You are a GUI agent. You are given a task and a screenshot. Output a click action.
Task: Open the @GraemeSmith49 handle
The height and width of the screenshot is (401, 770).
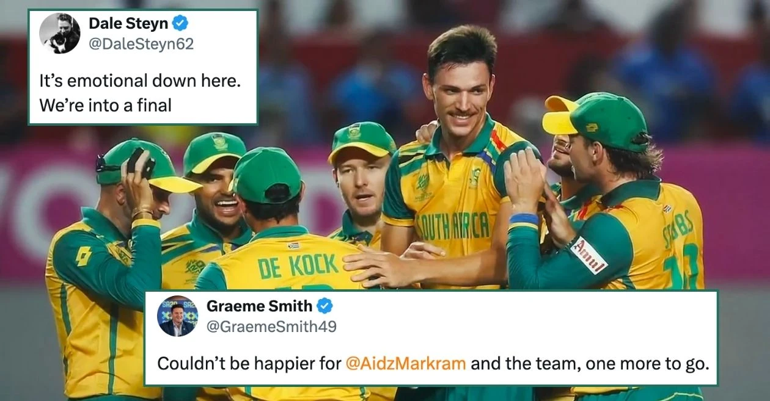tap(271, 326)
